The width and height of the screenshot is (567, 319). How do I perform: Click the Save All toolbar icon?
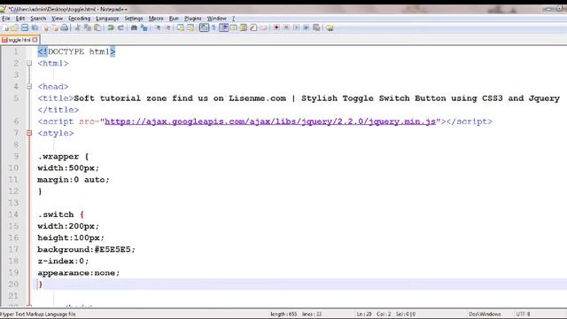(x=35, y=27)
